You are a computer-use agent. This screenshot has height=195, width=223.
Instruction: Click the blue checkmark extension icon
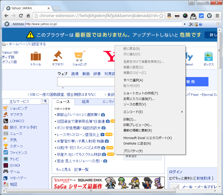201,16
